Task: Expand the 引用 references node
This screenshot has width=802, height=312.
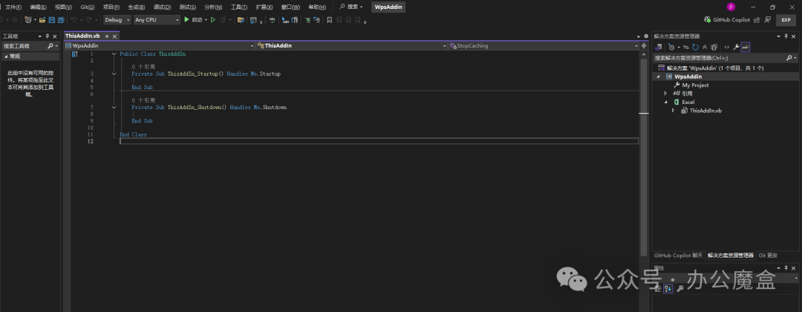Action: [x=665, y=94]
